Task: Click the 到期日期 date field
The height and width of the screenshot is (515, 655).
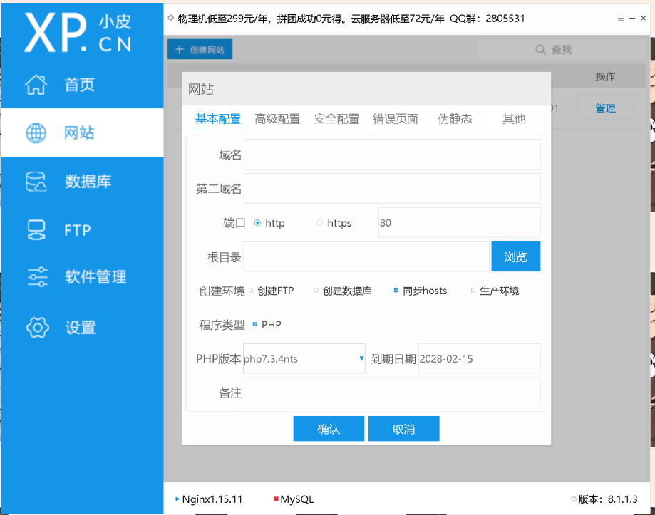Action: (479, 358)
